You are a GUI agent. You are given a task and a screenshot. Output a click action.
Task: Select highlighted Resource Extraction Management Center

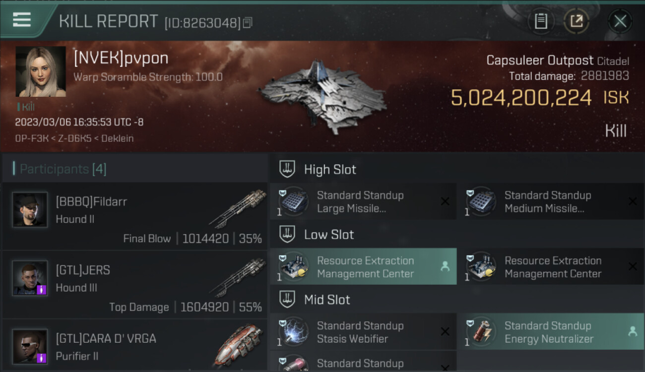[363, 267]
